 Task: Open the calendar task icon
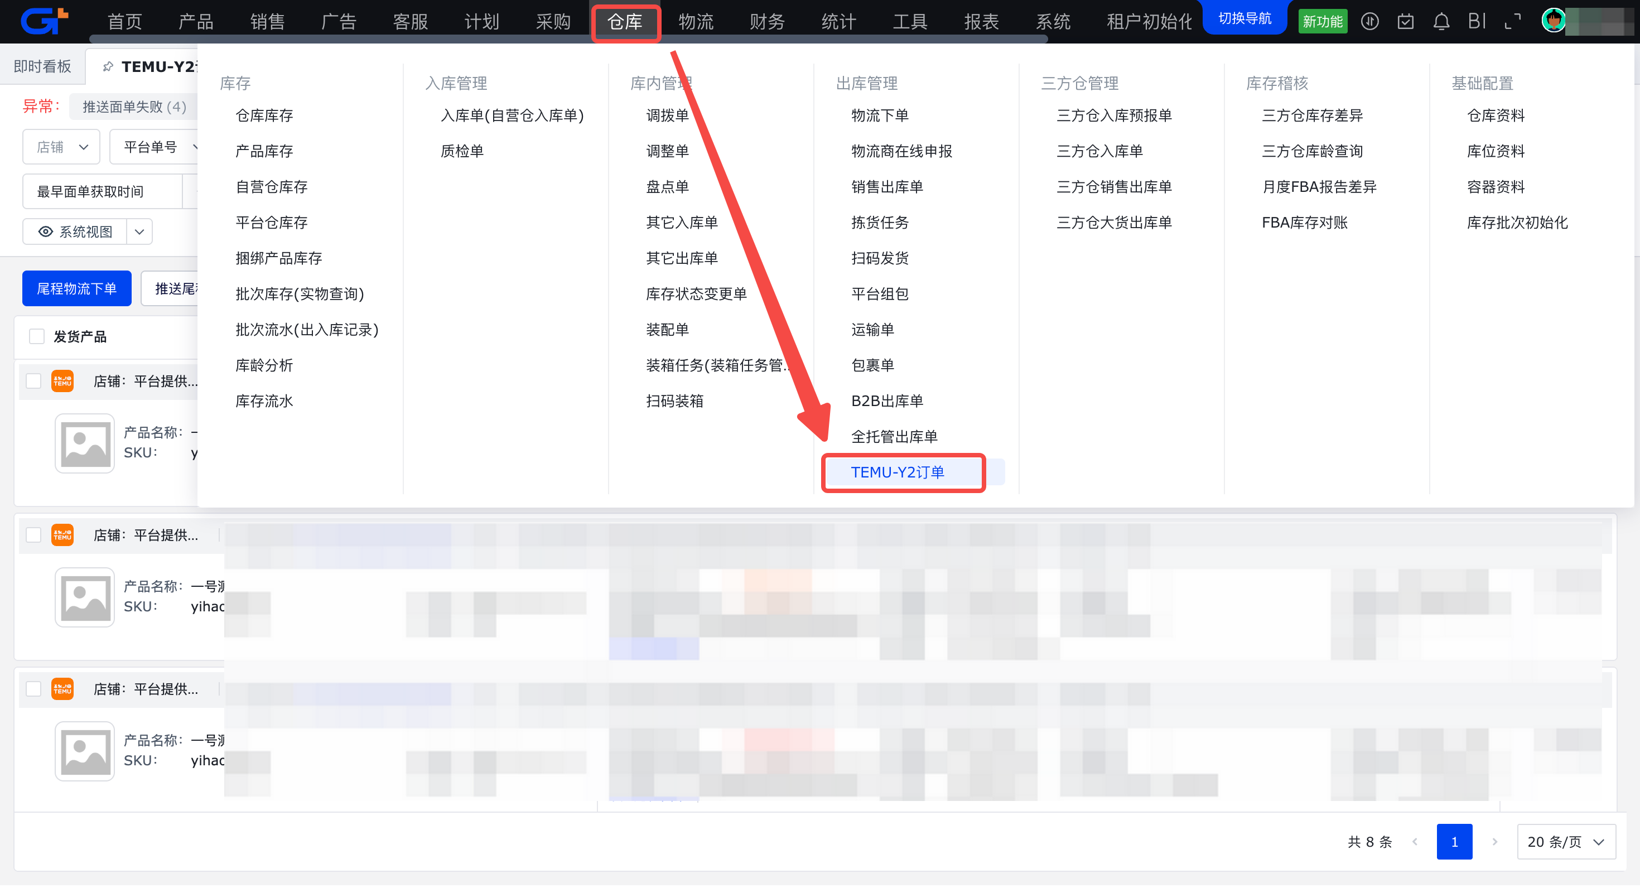point(1405,22)
